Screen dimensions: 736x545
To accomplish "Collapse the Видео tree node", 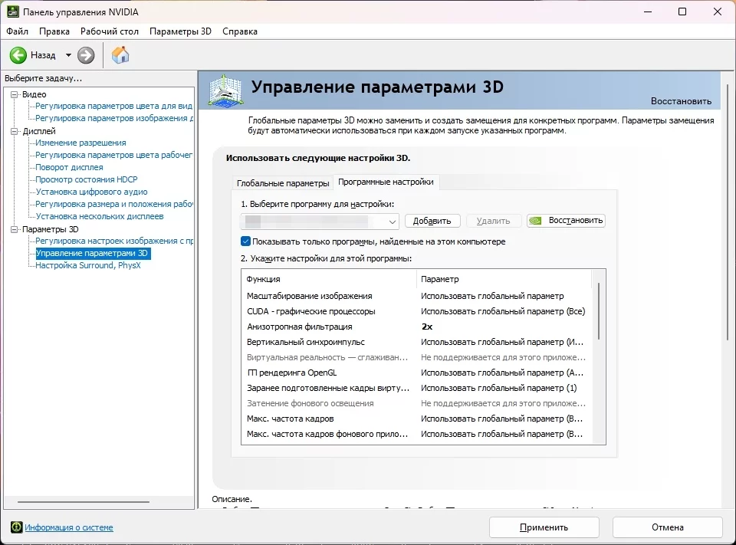I will 14,94.
